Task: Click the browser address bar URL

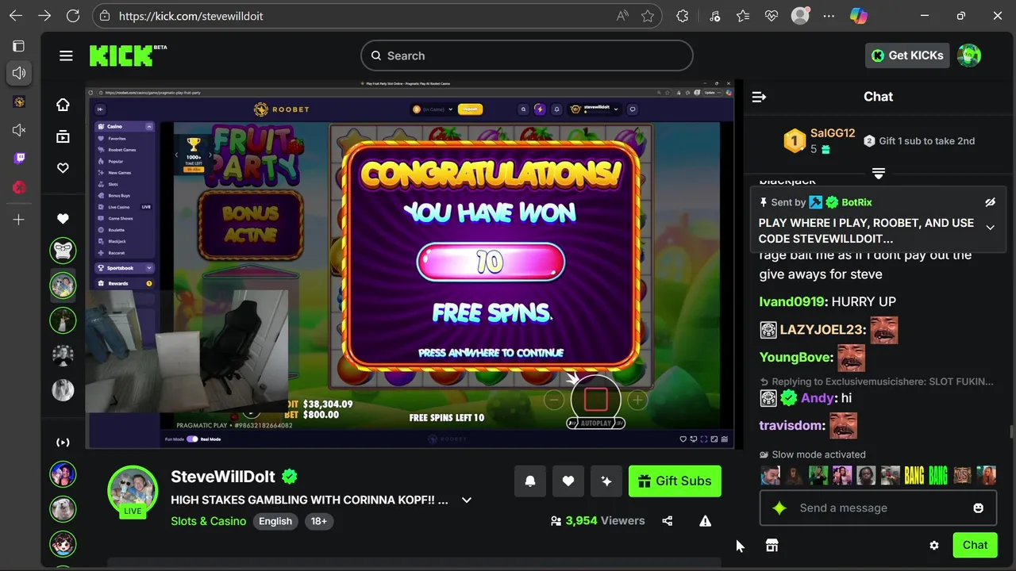Action: 190,16
